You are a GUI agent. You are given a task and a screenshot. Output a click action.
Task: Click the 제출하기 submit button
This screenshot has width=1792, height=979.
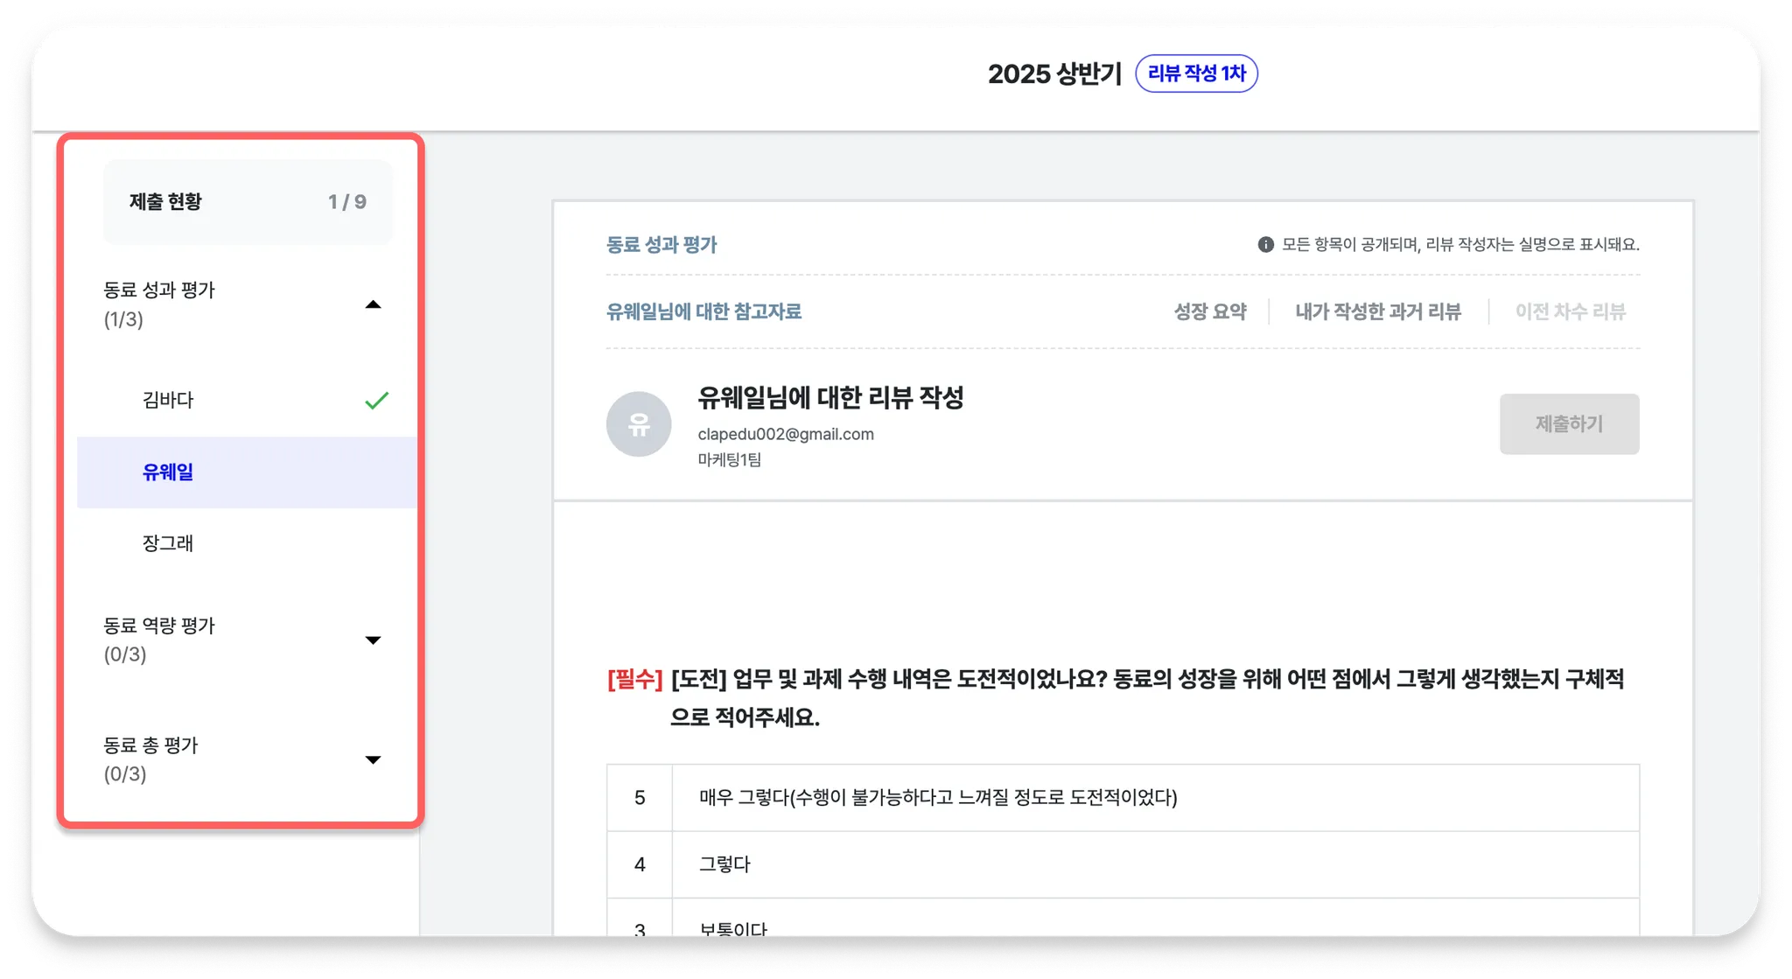point(1569,423)
